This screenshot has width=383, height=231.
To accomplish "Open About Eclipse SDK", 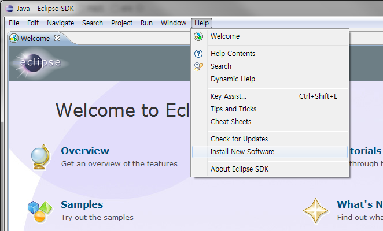I will 270,169.
